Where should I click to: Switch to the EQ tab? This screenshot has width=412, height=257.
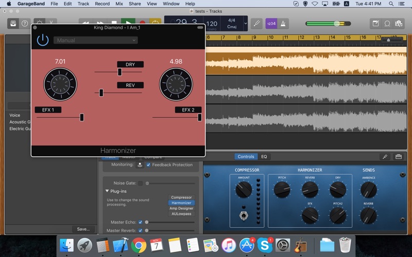(264, 157)
